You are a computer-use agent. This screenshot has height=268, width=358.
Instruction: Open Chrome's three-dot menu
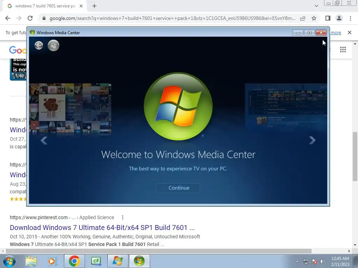(x=350, y=18)
